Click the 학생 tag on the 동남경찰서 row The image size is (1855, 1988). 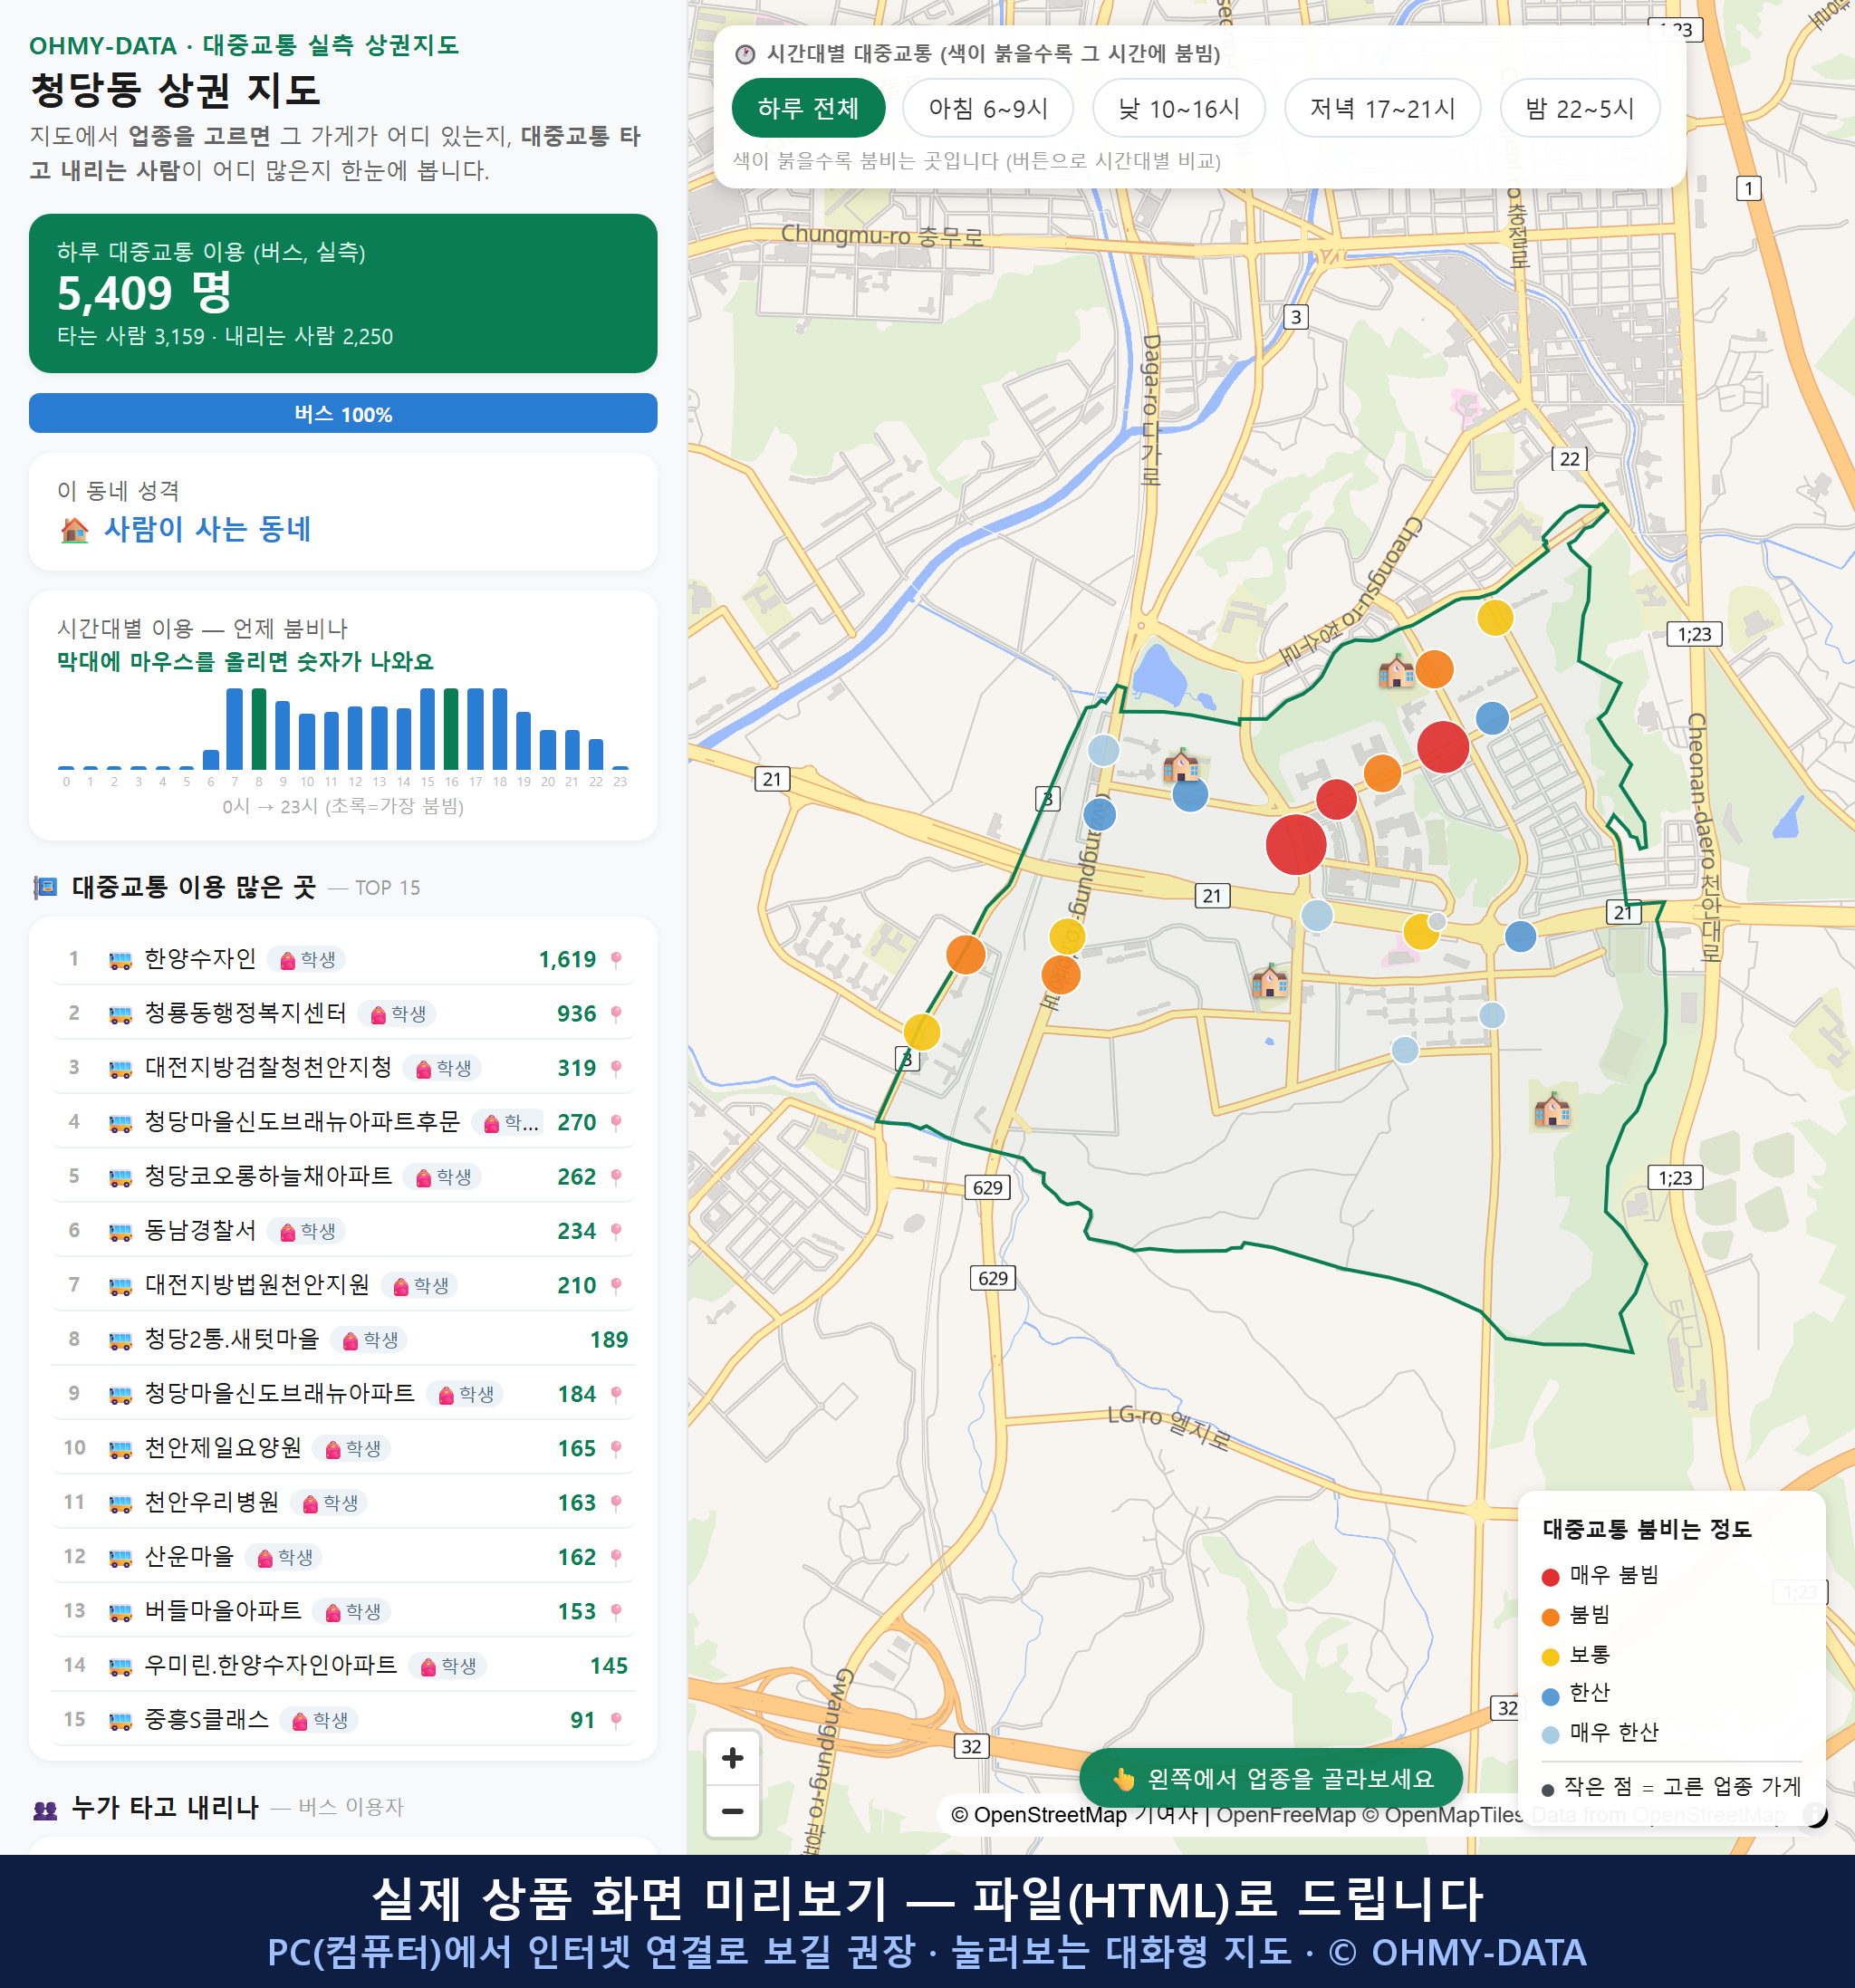pyautogui.click(x=308, y=1231)
